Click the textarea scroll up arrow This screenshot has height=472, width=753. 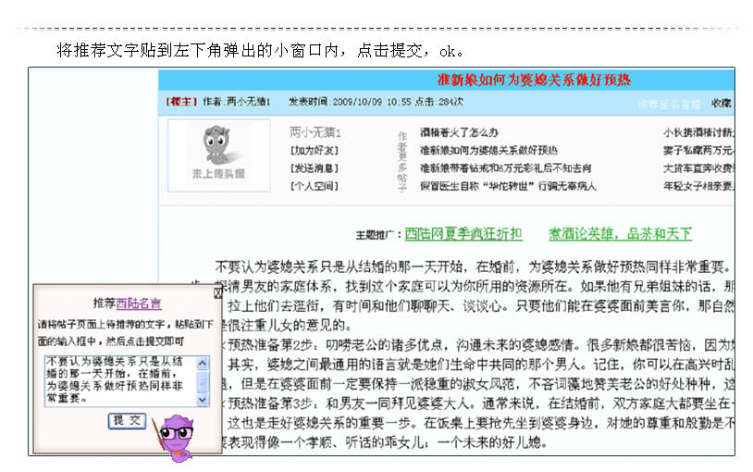203,363
